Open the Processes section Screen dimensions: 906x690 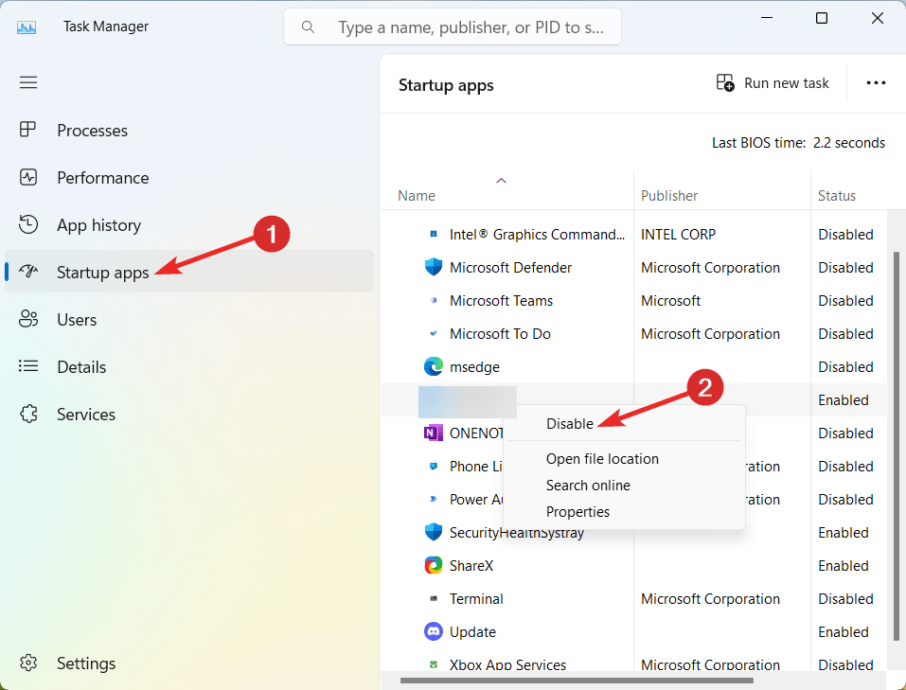click(x=92, y=130)
